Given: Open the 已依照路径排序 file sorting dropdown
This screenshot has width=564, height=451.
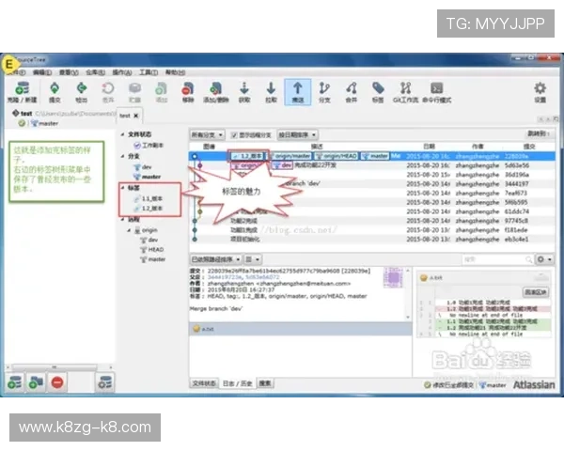Looking at the screenshot, I should 214,258.
